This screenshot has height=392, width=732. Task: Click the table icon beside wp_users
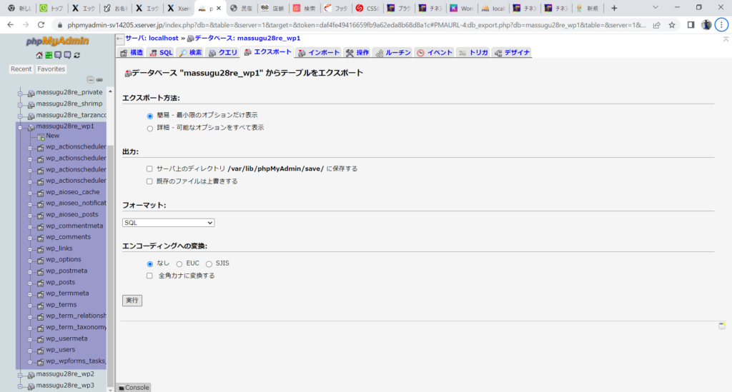click(x=41, y=351)
